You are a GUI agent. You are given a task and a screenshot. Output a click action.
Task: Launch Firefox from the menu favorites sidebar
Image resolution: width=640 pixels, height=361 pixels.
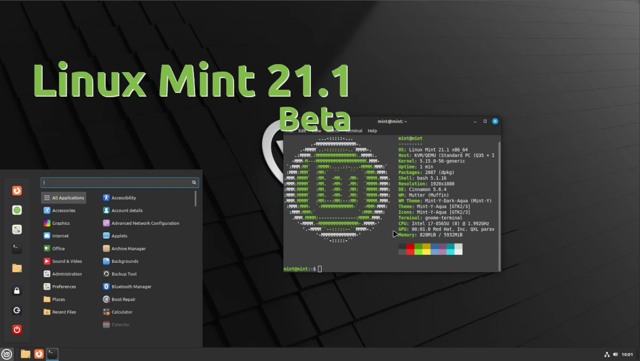(x=17, y=191)
